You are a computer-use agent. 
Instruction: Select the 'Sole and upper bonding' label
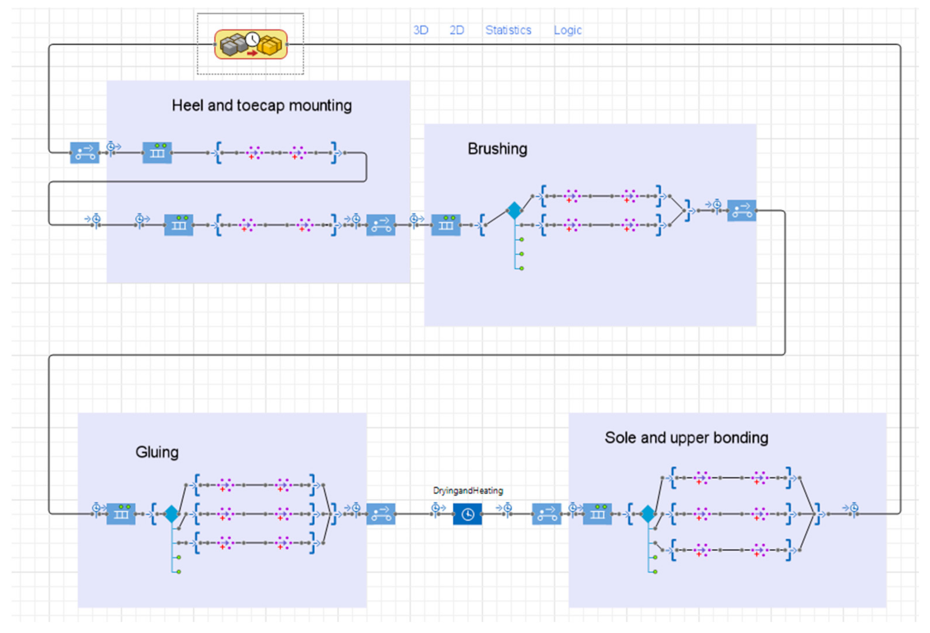coord(686,438)
